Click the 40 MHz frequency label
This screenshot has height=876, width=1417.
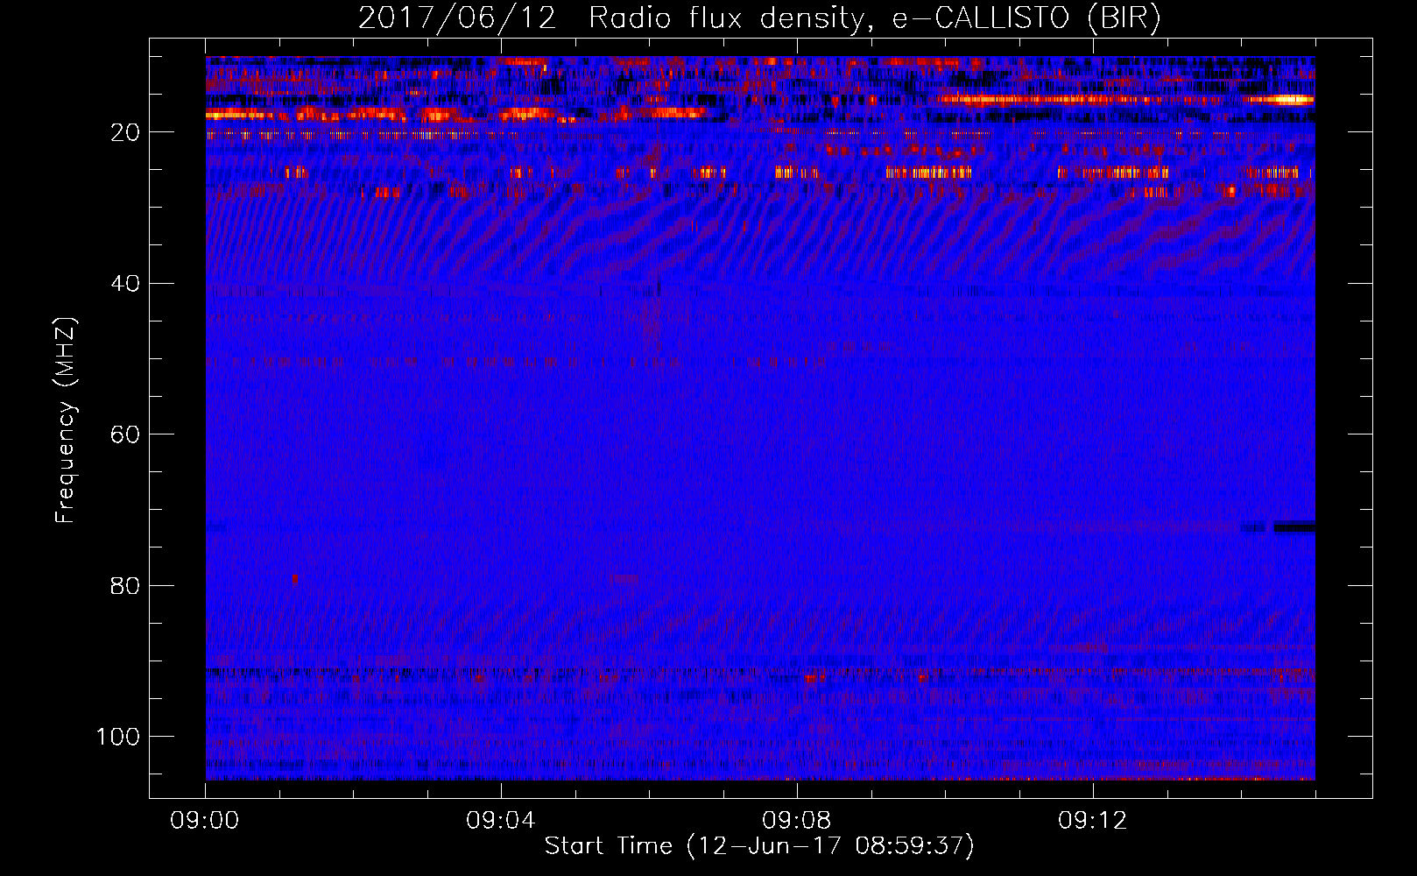(125, 283)
